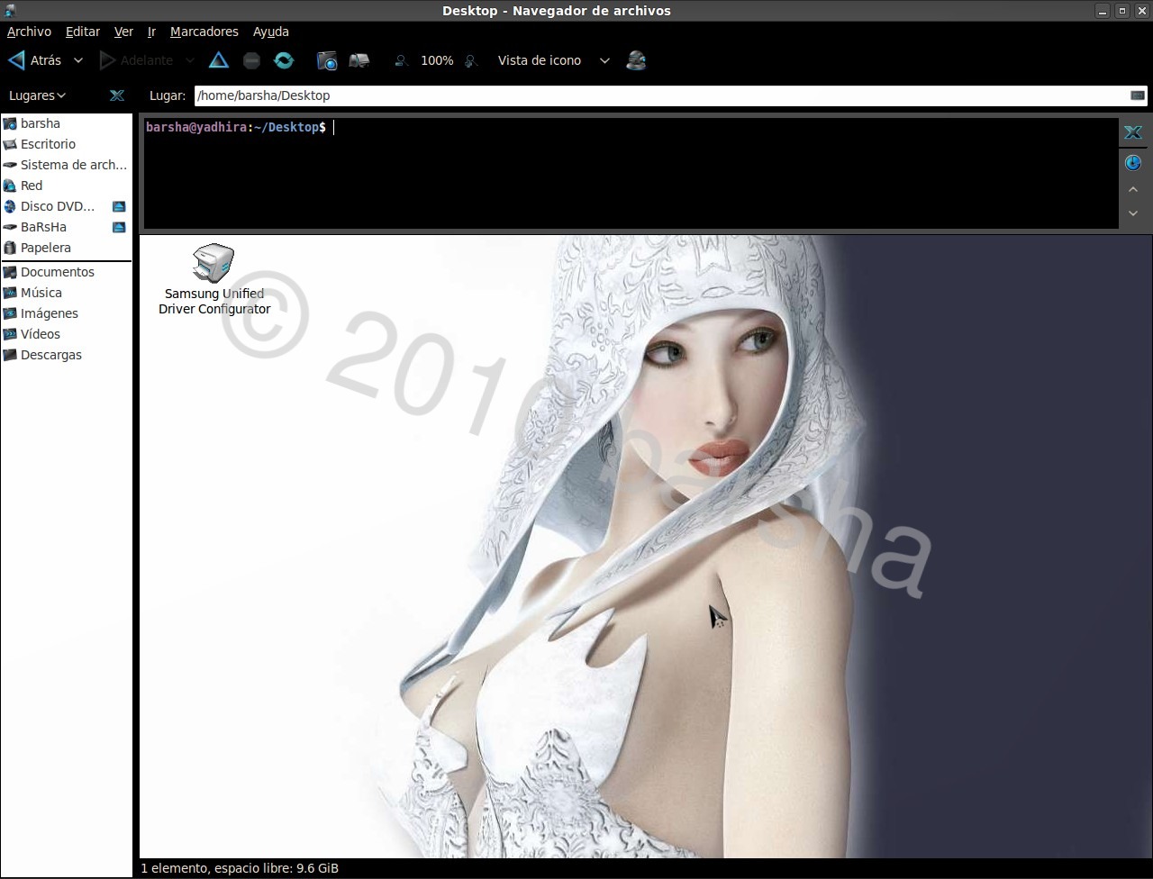Image resolution: width=1153 pixels, height=879 pixels.
Task: Click the Stop icon on the toolbar
Action: point(251,59)
